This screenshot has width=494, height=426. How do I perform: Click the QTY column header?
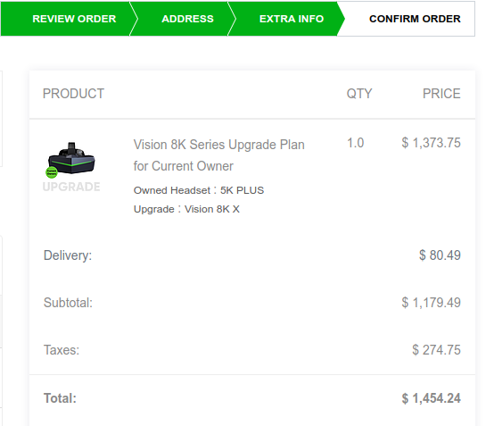[x=359, y=94]
